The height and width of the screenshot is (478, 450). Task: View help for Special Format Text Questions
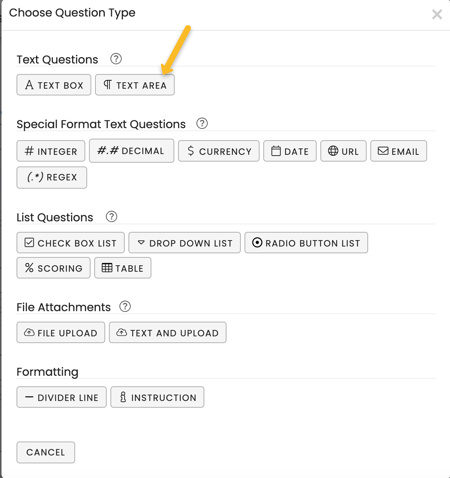[x=202, y=123]
